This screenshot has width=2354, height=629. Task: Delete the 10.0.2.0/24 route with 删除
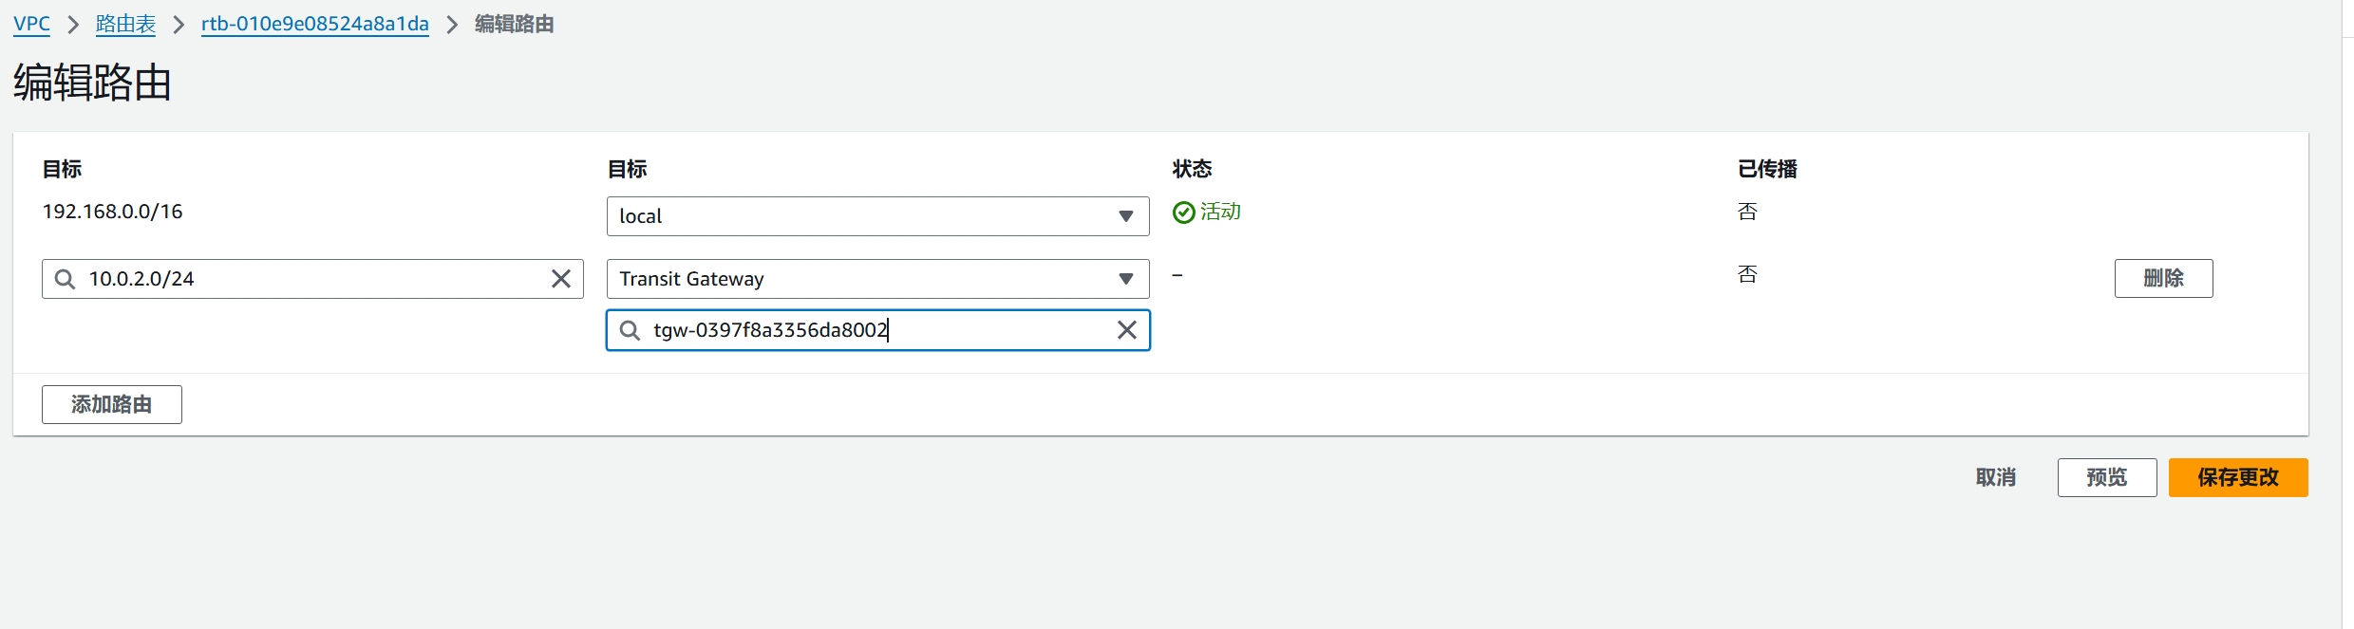tap(2163, 278)
